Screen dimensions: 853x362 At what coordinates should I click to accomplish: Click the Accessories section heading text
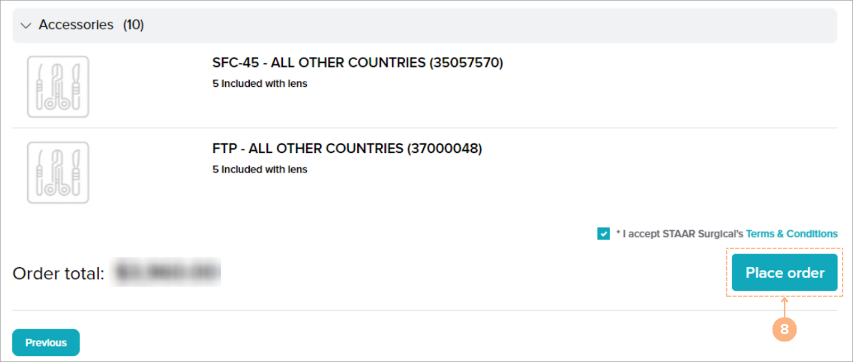coord(76,25)
